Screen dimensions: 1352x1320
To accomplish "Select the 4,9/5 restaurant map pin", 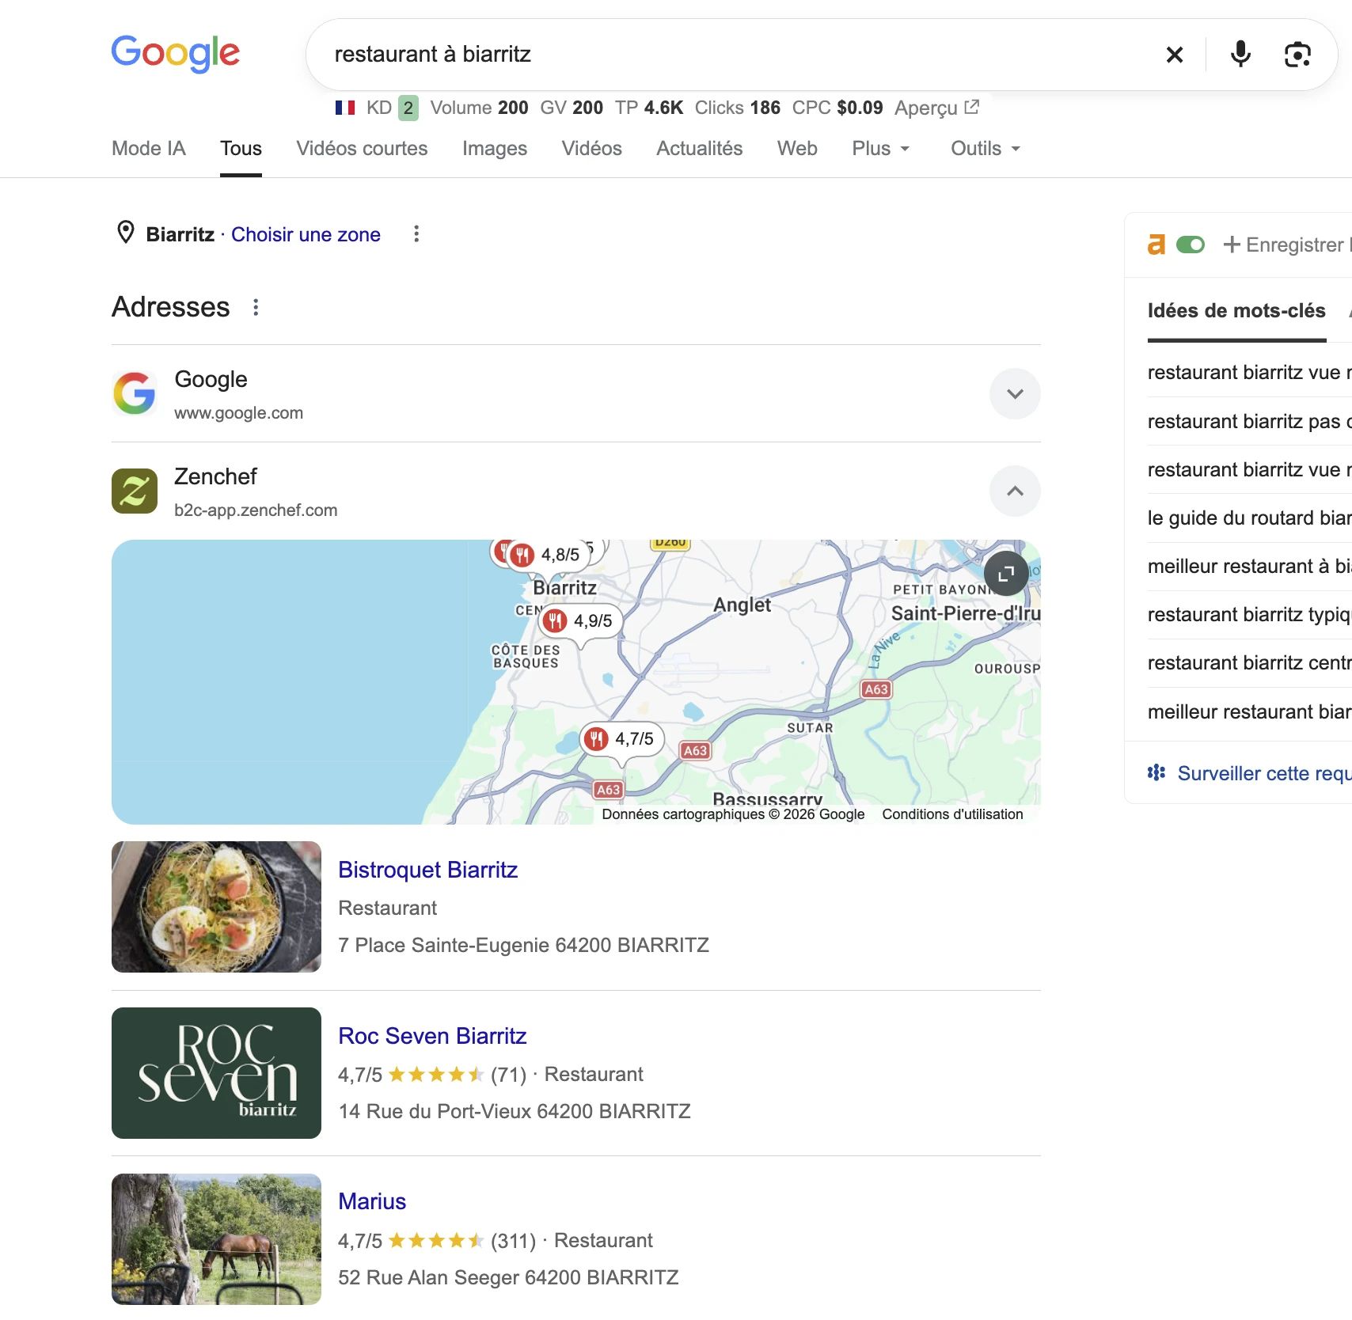I will tap(582, 621).
